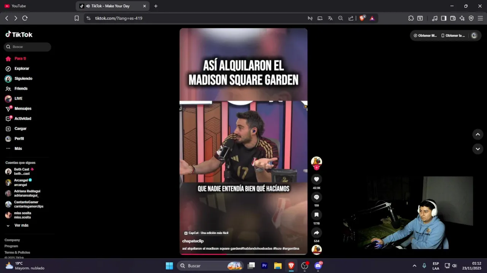This screenshot has width=487, height=273.
Task: Reload the current page
Action: (25, 18)
